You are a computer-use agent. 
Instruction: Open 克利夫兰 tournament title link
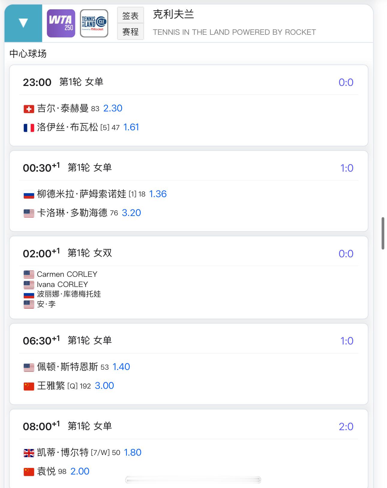173,14
